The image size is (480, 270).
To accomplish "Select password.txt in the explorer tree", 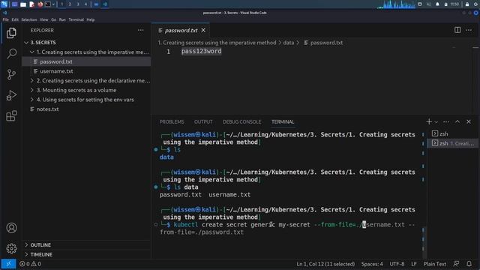I will pos(86,61).
